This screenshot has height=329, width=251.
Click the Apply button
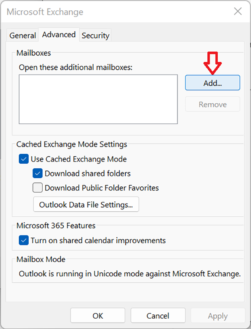(218, 315)
